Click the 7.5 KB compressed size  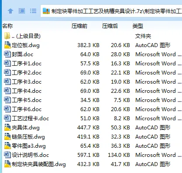tap(122, 100)
